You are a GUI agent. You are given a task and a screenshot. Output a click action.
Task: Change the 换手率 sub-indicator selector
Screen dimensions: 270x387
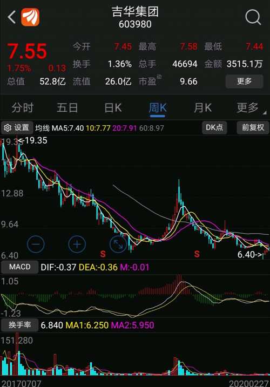point(19,325)
